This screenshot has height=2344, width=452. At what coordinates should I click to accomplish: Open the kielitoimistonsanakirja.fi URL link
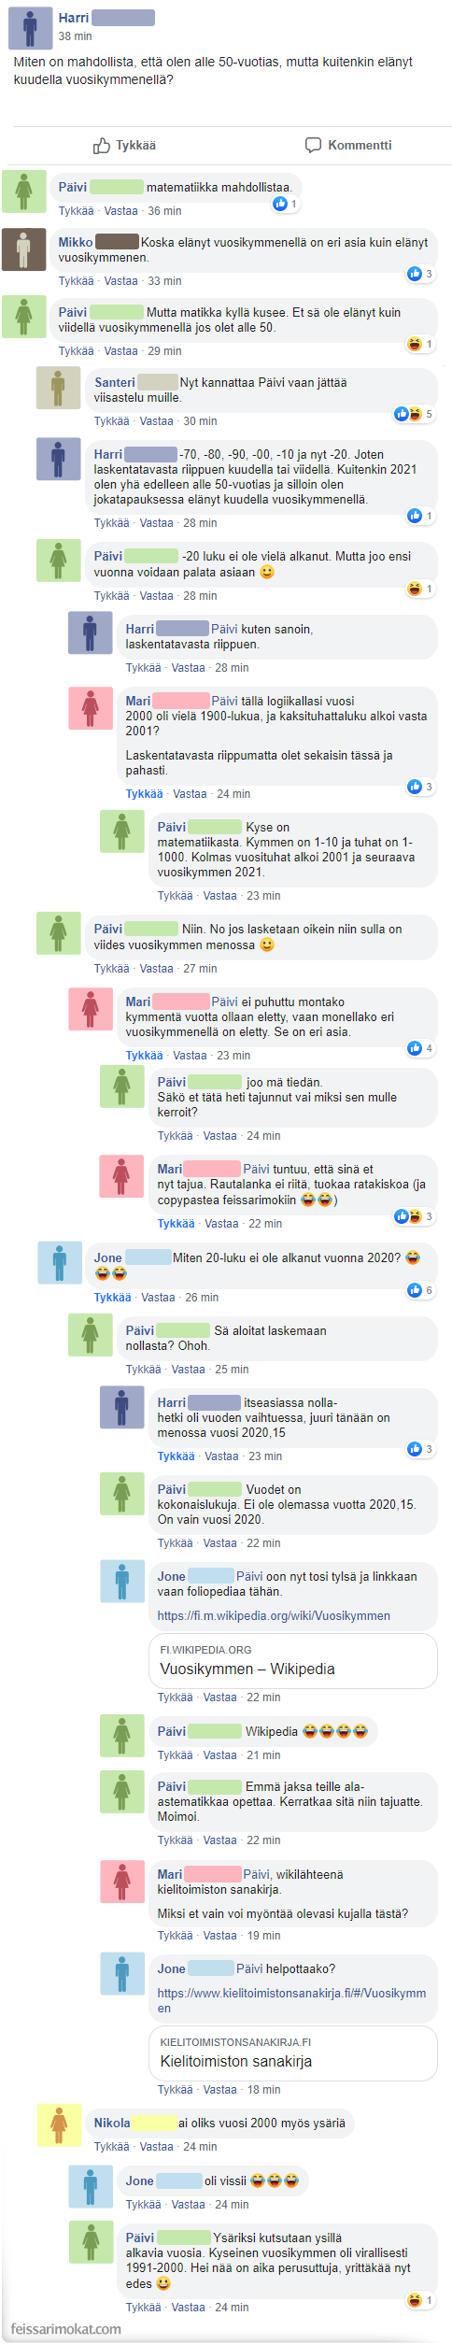pyautogui.click(x=291, y=2000)
